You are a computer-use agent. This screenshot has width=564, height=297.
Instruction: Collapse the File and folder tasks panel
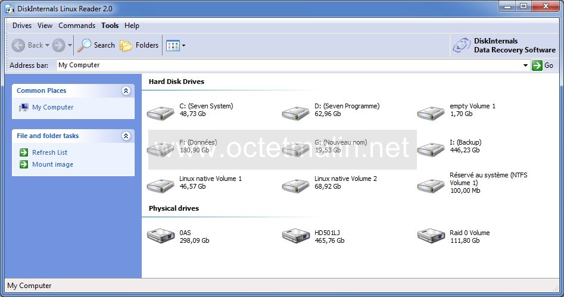126,136
